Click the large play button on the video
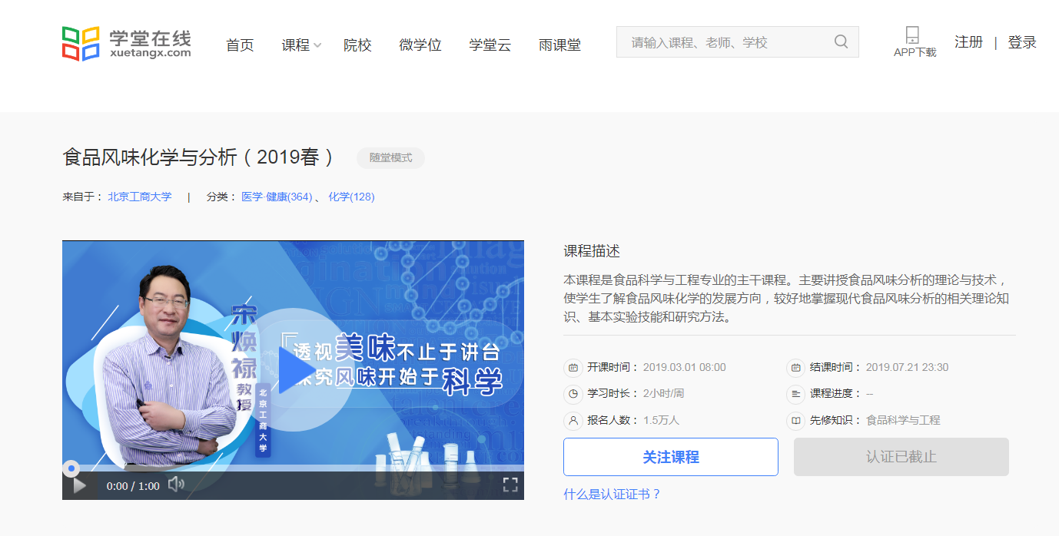The image size is (1059, 536). [x=294, y=369]
